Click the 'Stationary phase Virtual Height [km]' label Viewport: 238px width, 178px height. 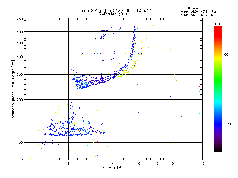point(13,89)
